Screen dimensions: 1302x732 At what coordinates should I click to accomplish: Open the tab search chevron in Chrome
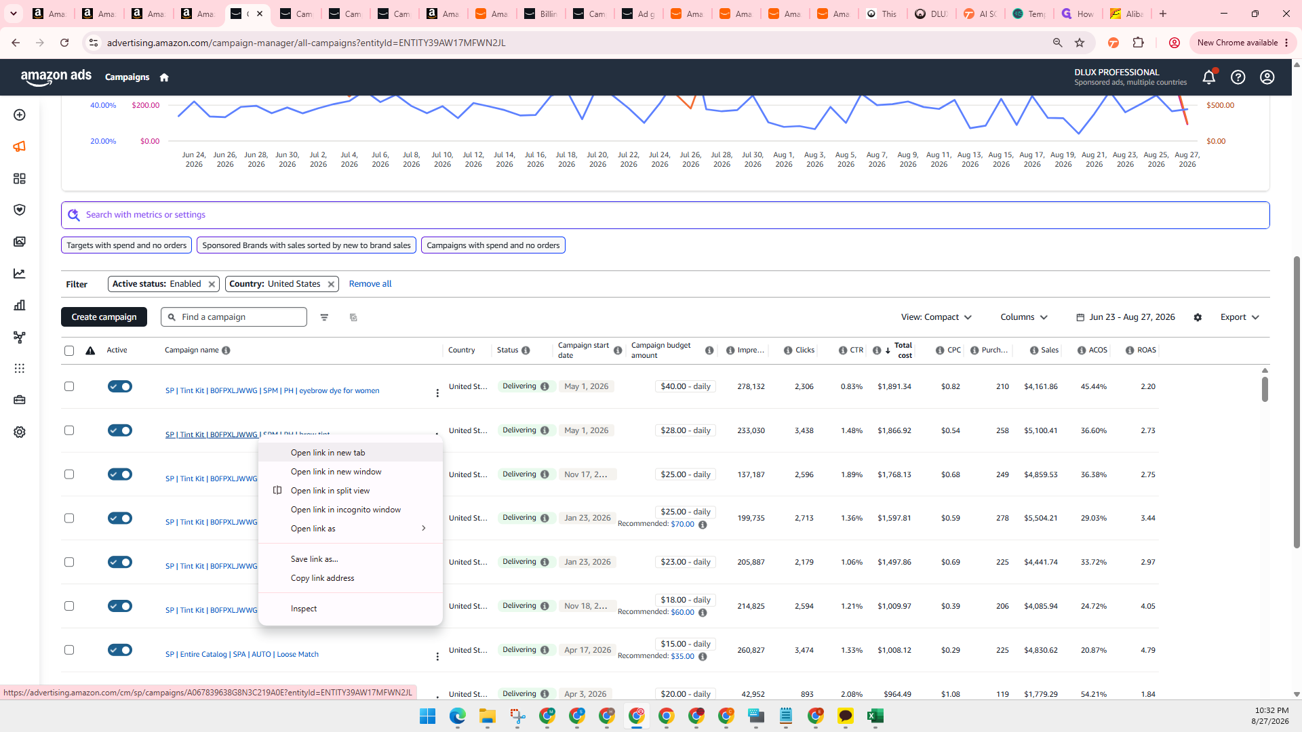14,14
